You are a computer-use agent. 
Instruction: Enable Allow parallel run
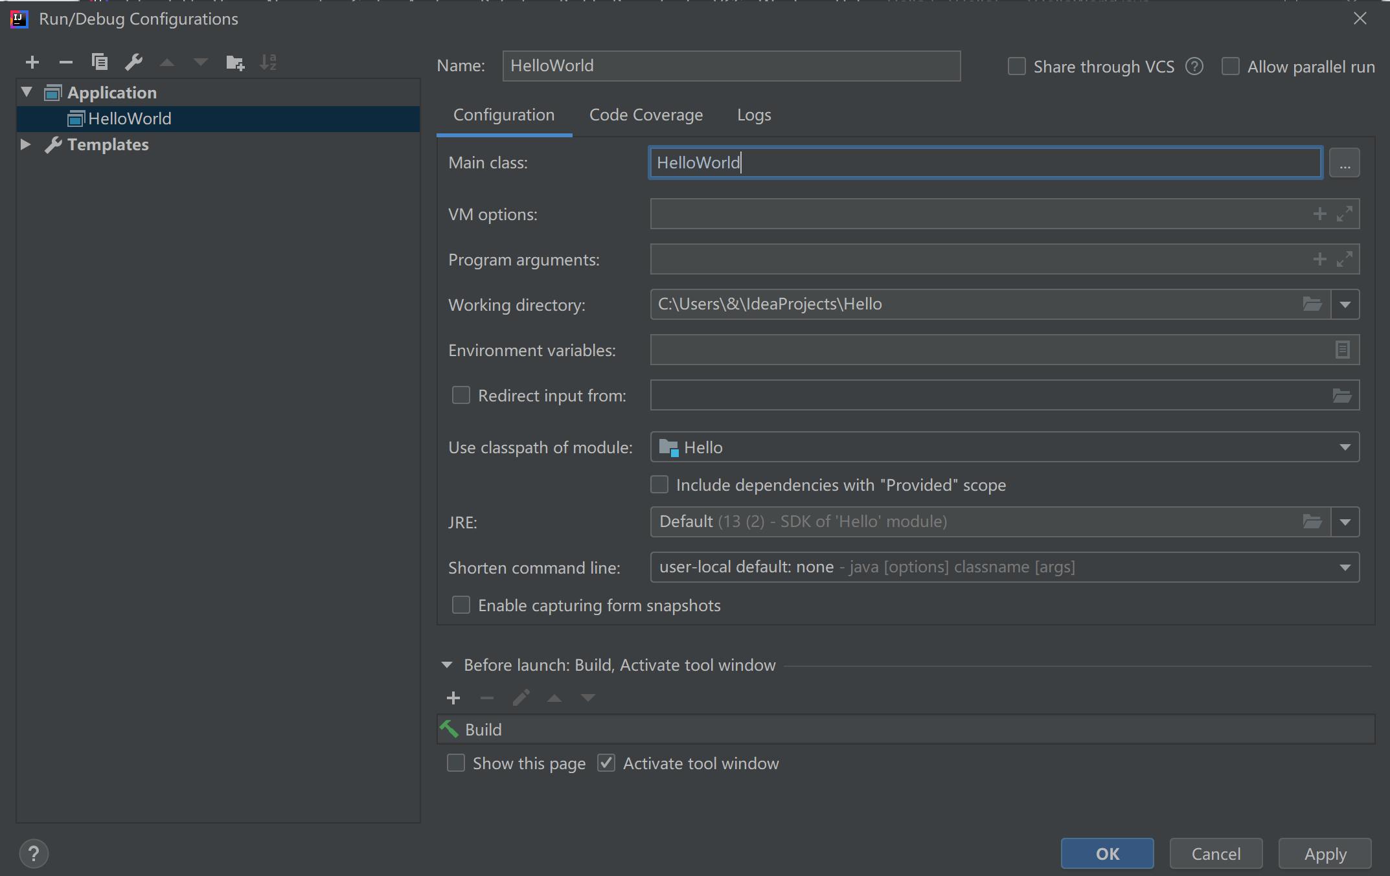(x=1230, y=66)
